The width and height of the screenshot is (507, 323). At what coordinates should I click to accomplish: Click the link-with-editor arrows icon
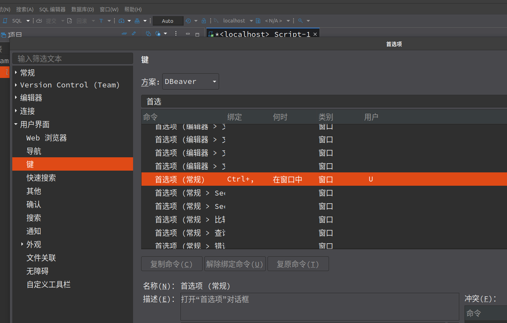pos(134,33)
